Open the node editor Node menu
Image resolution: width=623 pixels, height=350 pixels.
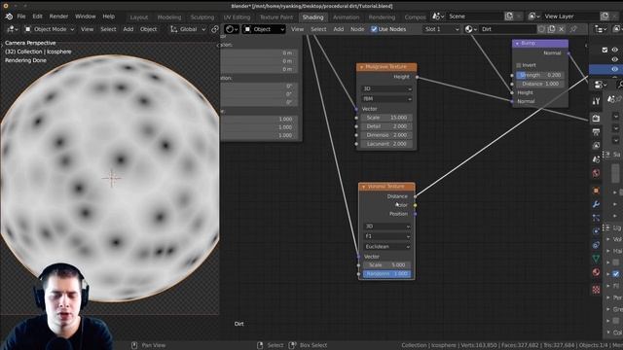click(x=357, y=29)
